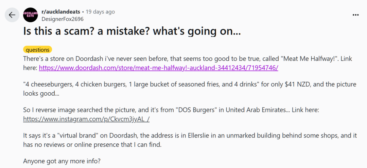Open the Auckland Eats subreddit avatar
The image size is (367, 168).
coord(31,15)
